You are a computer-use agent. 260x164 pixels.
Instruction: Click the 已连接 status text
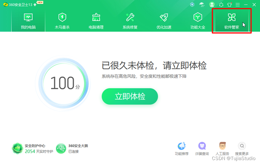tap(73, 151)
